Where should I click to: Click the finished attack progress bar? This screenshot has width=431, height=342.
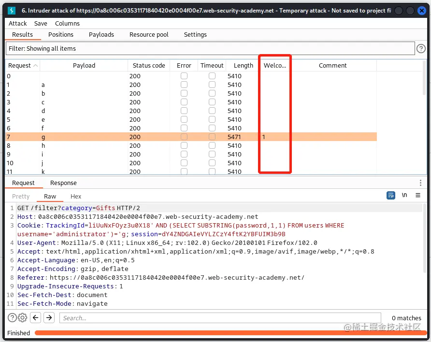(230, 333)
